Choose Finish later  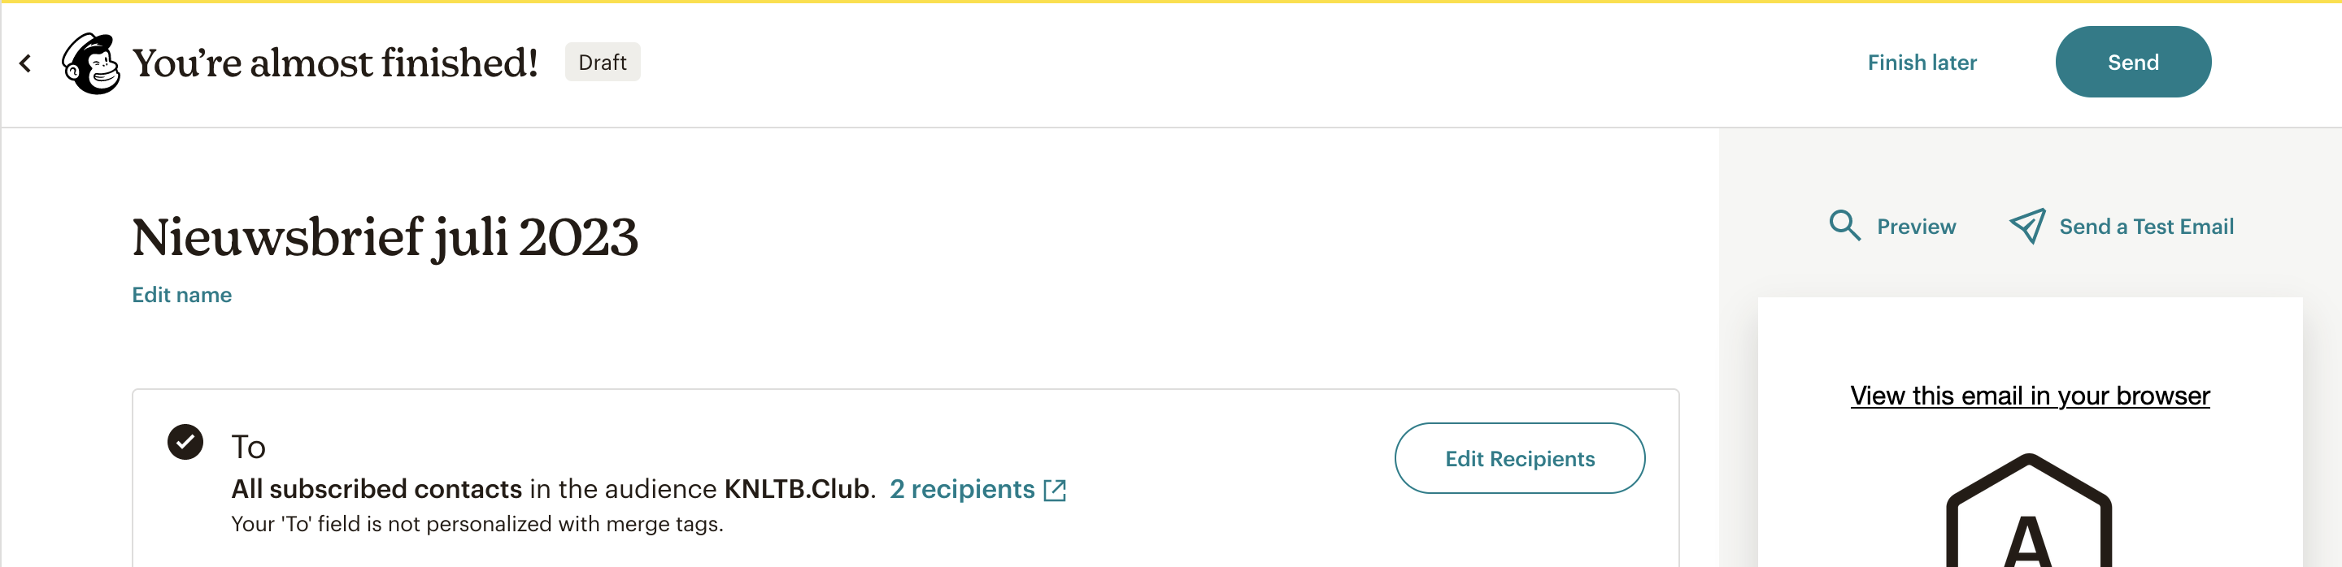(x=1922, y=63)
